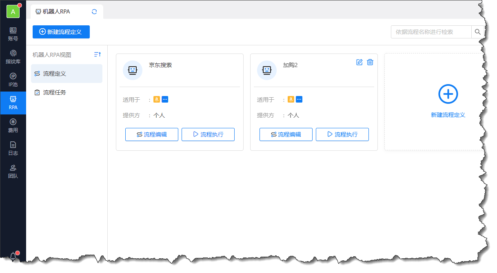Open the 账号 section in sidebar
Screen dimensions: 497x273
click(13, 34)
